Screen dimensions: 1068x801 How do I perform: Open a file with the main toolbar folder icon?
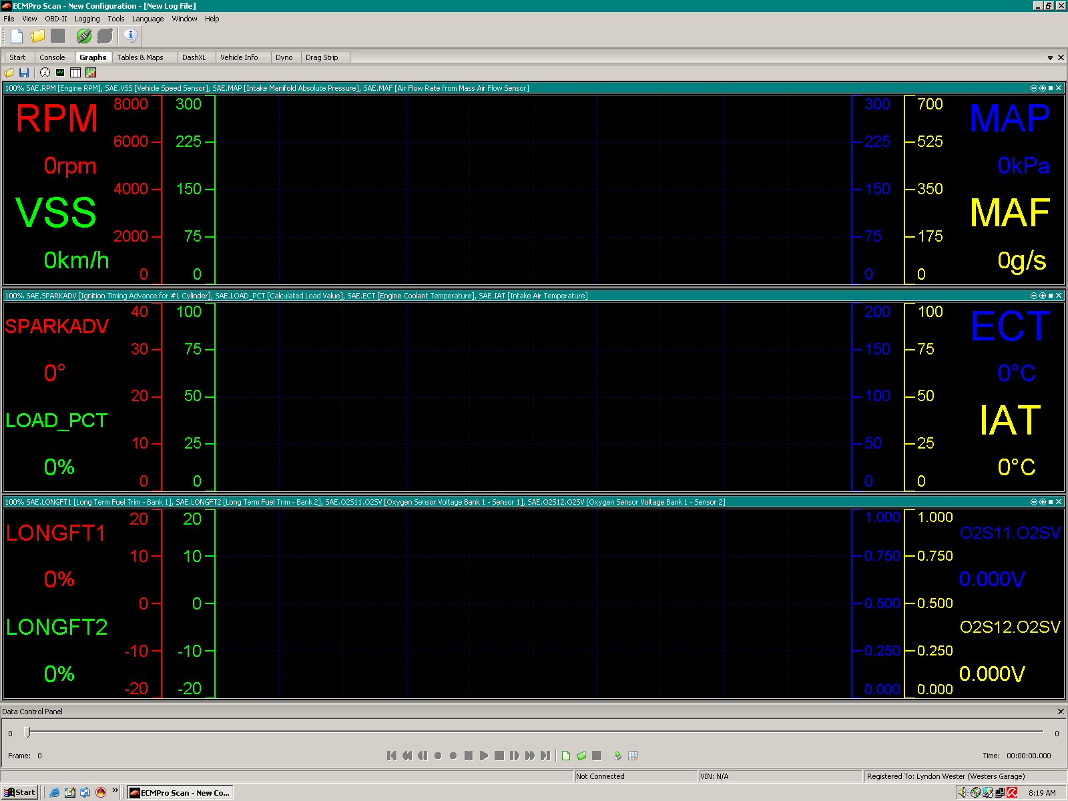coord(37,36)
